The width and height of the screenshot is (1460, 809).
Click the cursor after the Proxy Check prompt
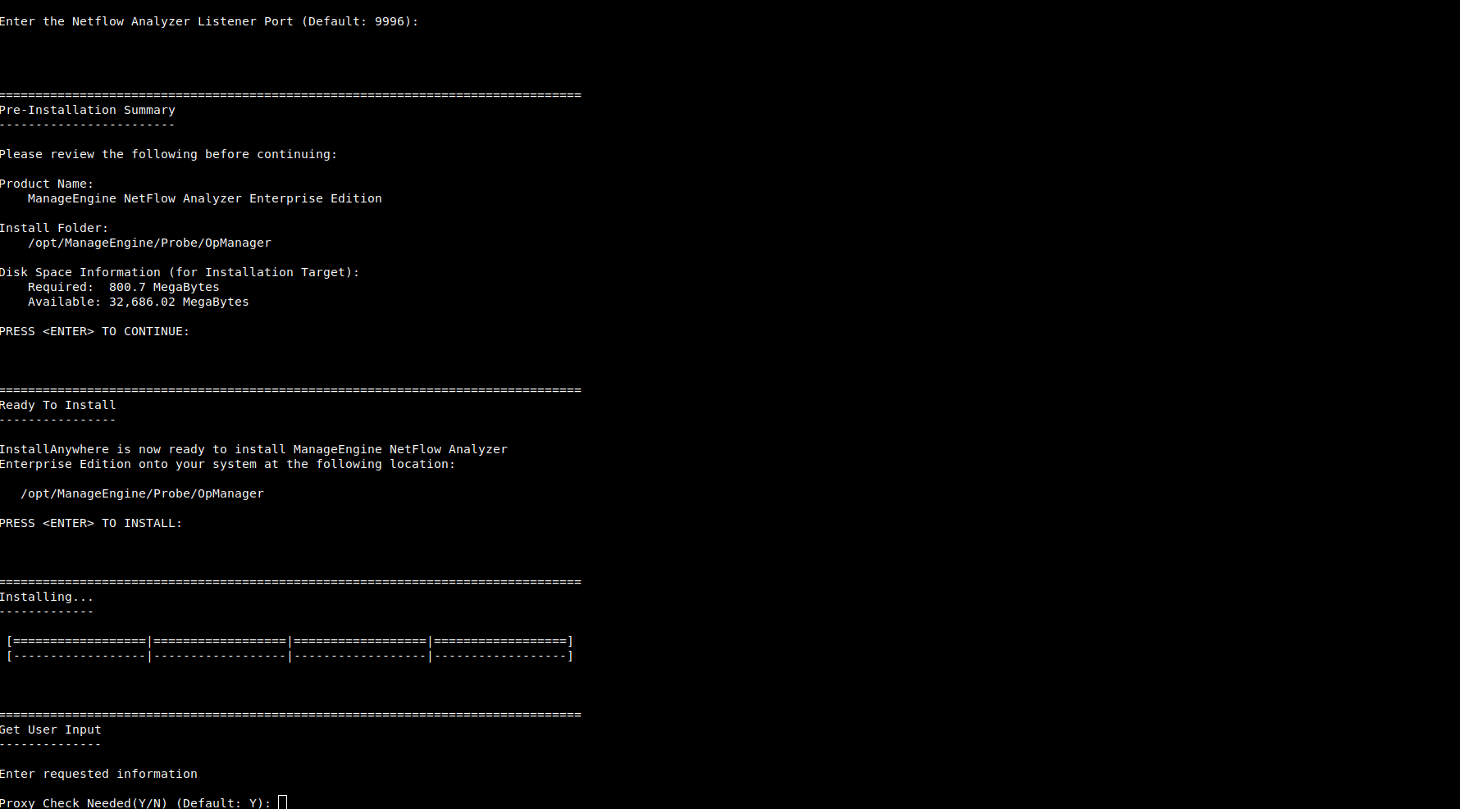pos(283,802)
